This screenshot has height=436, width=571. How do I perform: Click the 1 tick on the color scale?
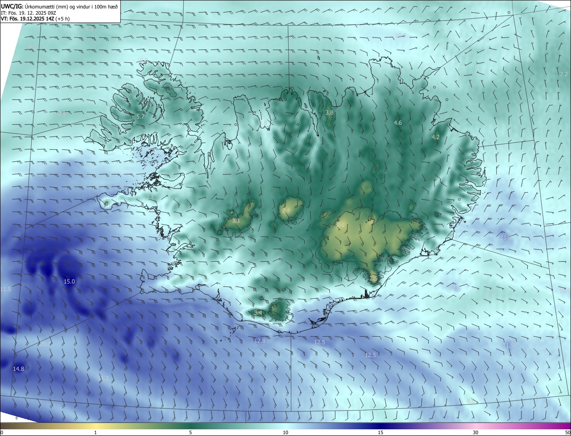[x=95, y=432]
